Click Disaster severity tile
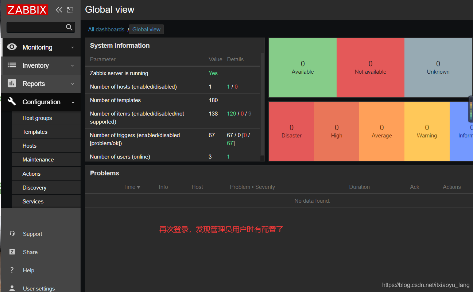Viewport: 473px width, 292px height. (291, 132)
